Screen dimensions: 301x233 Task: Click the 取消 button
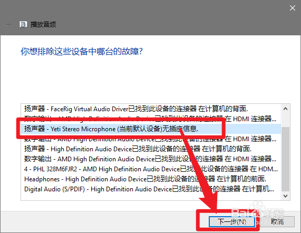[x=277, y=222]
